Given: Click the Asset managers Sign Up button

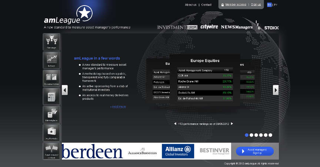Looking at the screenshot, I should pos(255,151).
